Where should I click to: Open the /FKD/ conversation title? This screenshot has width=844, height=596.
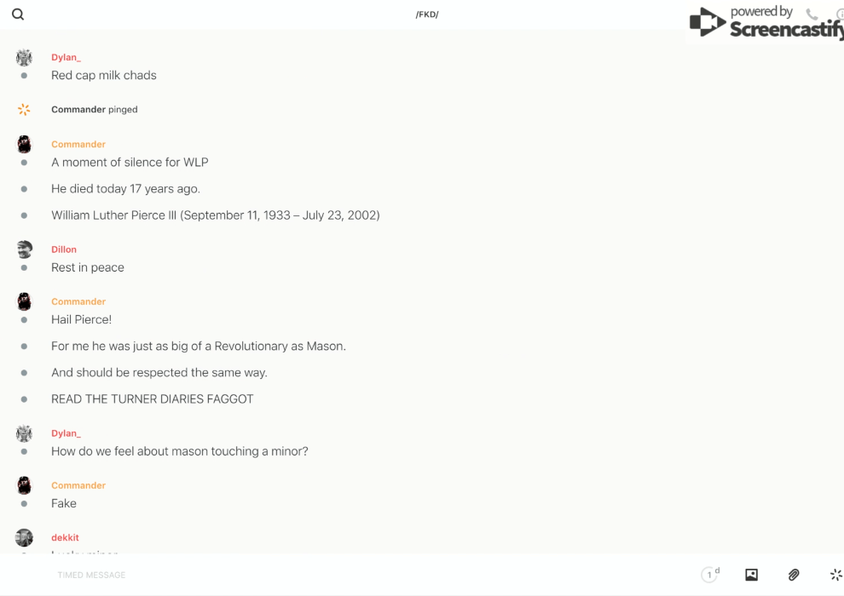coord(427,14)
